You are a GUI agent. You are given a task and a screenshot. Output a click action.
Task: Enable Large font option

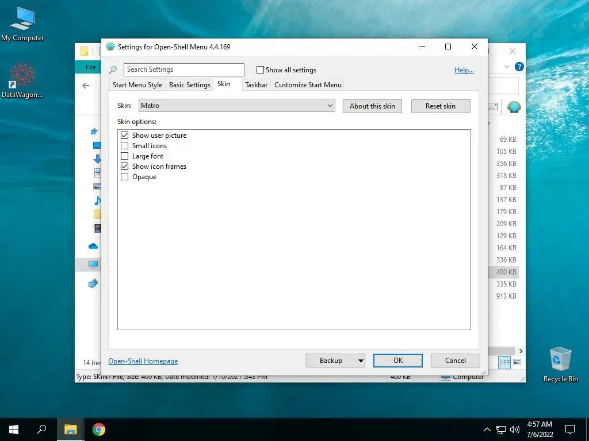click(x=125, y=156)
